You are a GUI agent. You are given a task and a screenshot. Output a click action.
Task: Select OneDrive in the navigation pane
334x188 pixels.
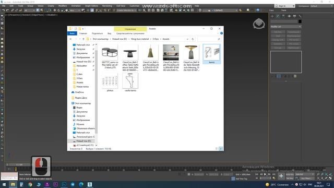[x=79, y=92]
